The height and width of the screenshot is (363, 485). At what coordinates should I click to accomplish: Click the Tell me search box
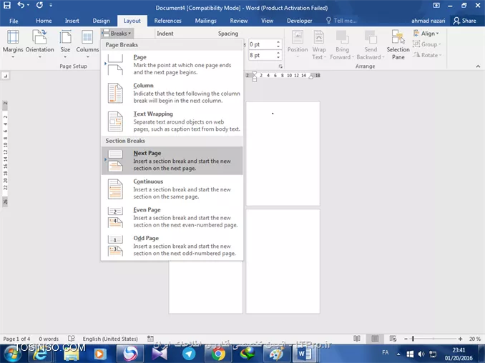[342, 21]
